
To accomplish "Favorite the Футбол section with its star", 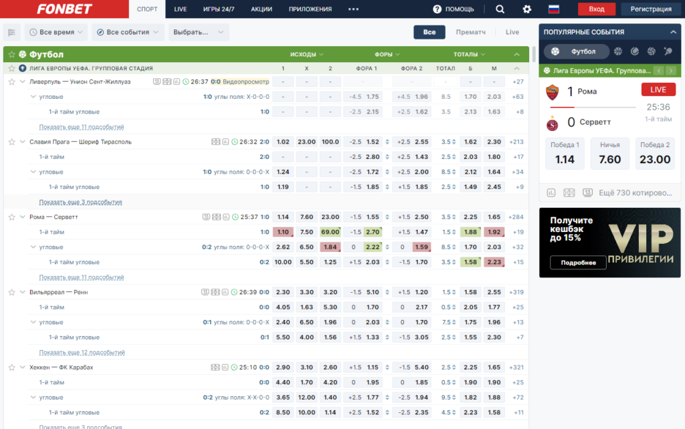I will 12,55.
